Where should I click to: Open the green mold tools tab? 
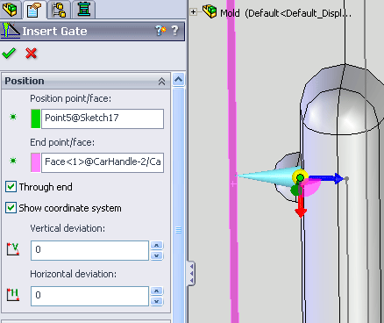coord(83,9)
